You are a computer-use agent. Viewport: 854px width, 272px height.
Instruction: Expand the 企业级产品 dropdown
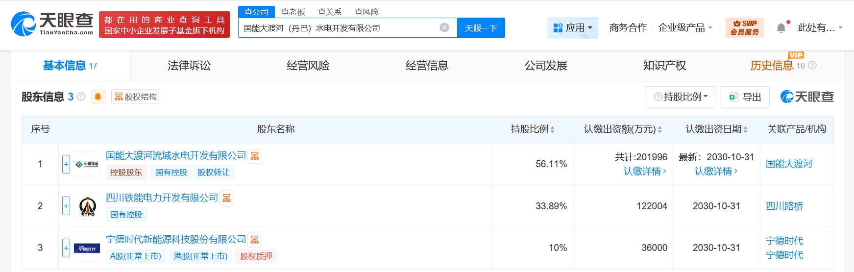pyautogui.click(x=685, y=28)
